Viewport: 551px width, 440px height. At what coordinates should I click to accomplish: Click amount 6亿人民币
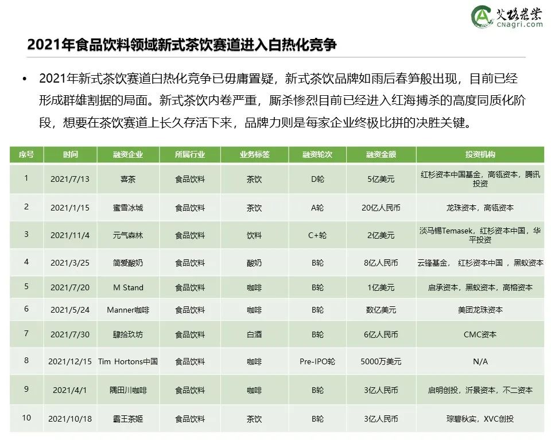tap(381, 334)
